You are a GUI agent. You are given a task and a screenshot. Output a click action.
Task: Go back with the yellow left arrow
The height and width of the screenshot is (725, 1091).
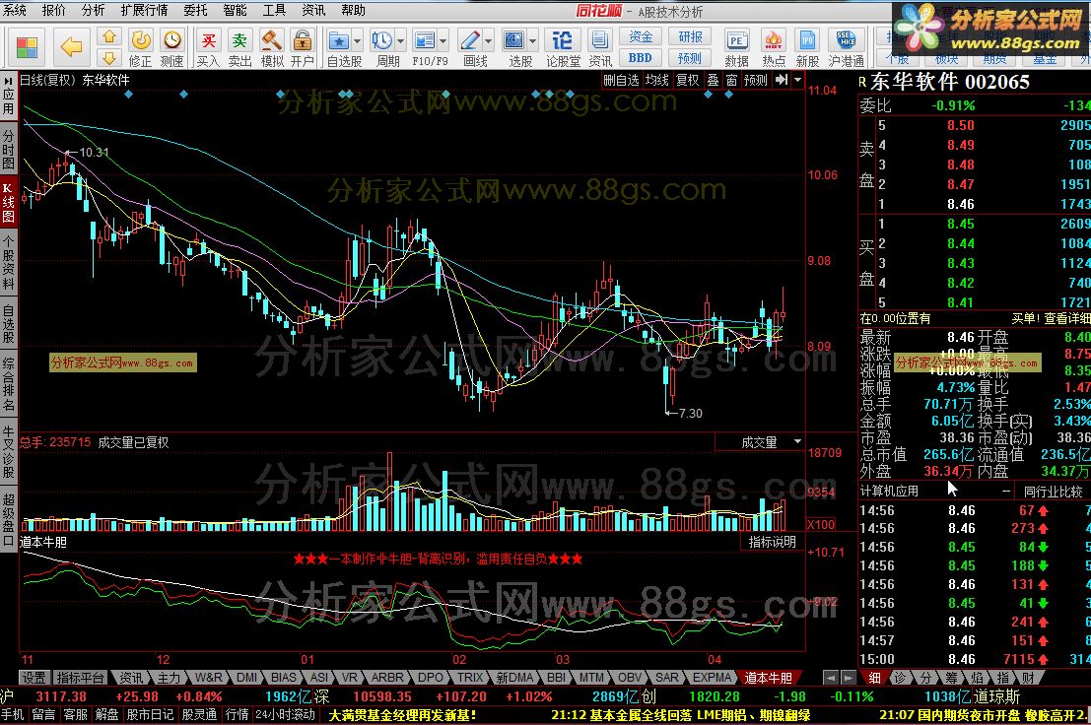pyautogui.click(x=71, y=46)
